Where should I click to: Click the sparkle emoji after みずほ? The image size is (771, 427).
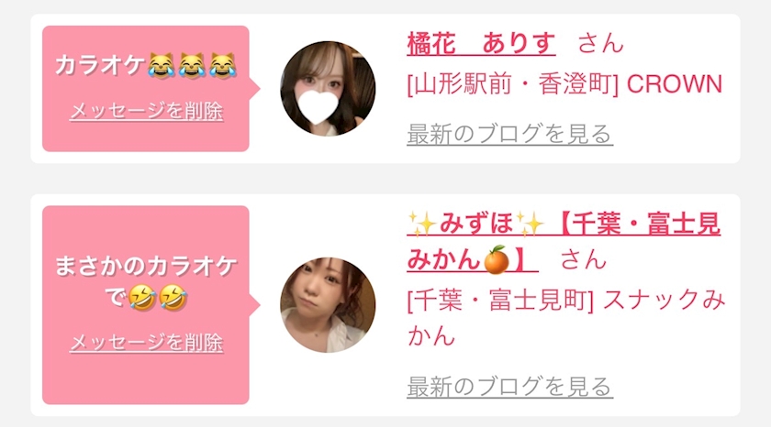[x=530, y=224]
